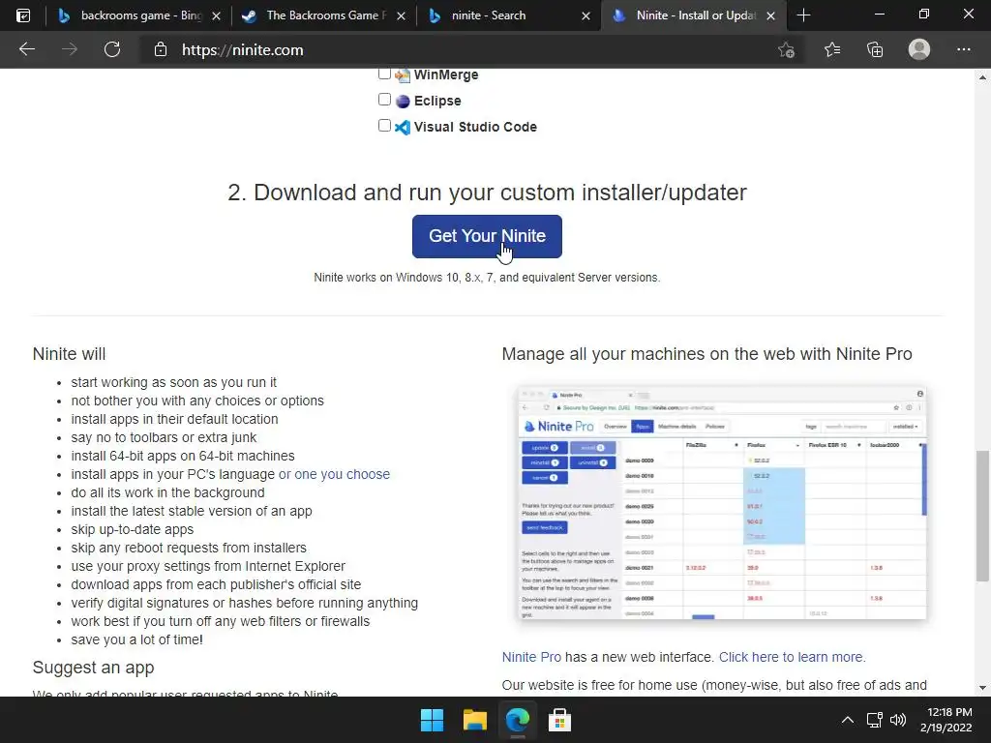Image resolution: width=991 pixels, height=743 pixels.
Task: Click the Visual Studio Code icon
Action: (x=403, y=127)
